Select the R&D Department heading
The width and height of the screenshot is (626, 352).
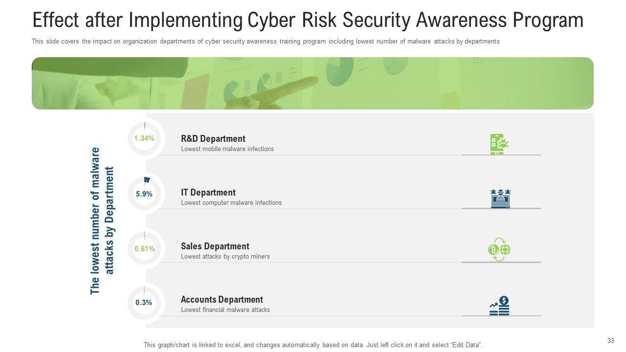[213, 139]
